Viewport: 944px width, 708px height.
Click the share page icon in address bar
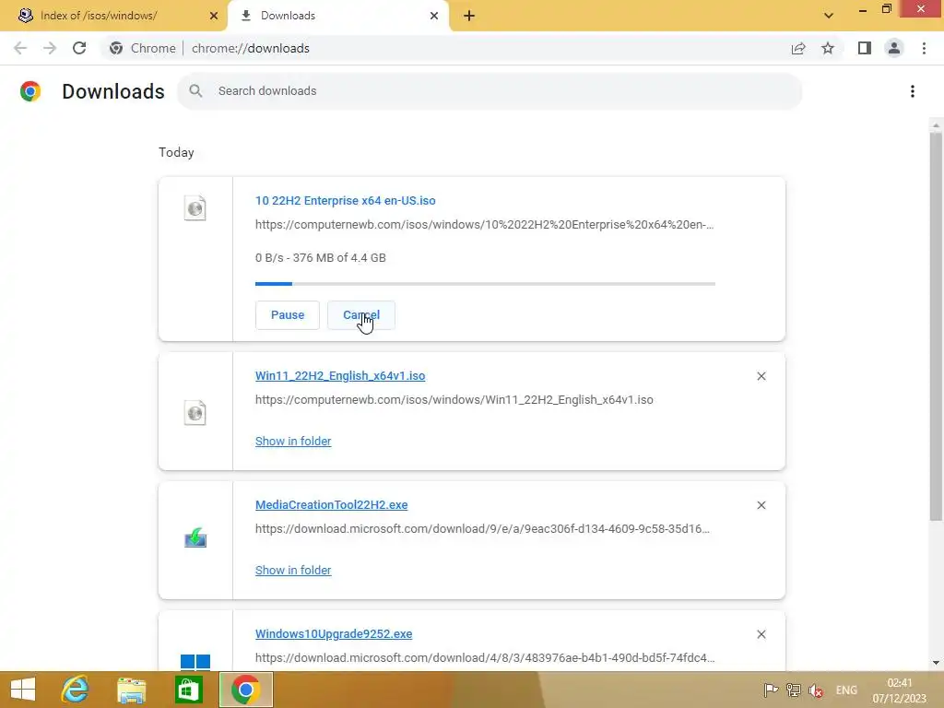pyautogui.click(x=798, y=48)
